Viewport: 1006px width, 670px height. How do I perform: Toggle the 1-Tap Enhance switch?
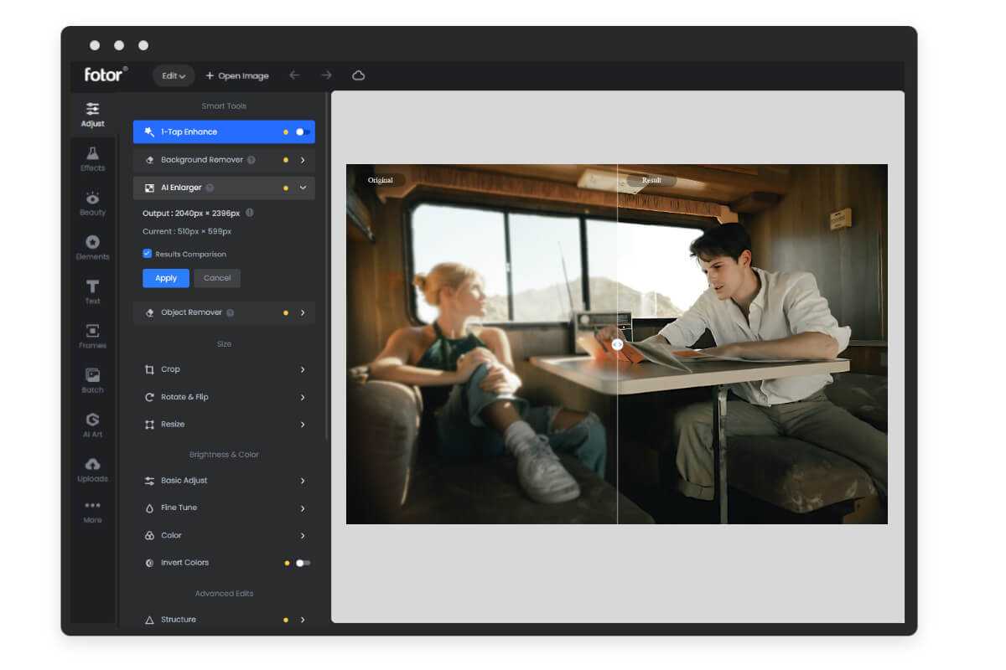303,132
